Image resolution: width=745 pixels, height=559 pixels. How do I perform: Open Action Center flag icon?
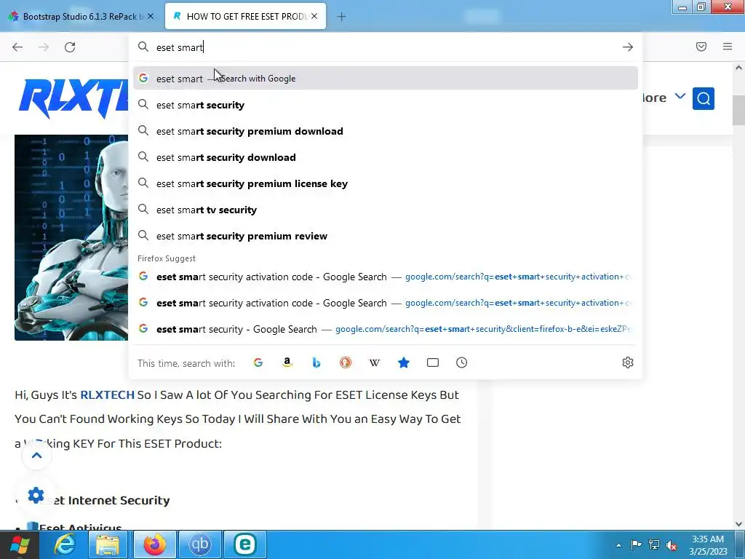(x=636, y=544)
